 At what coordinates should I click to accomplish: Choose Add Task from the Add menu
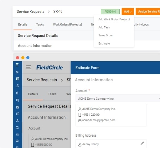[x=104, y=27]
